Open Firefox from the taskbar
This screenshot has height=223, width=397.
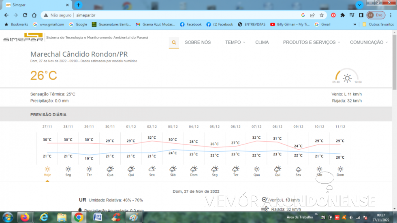click(25, 217)
